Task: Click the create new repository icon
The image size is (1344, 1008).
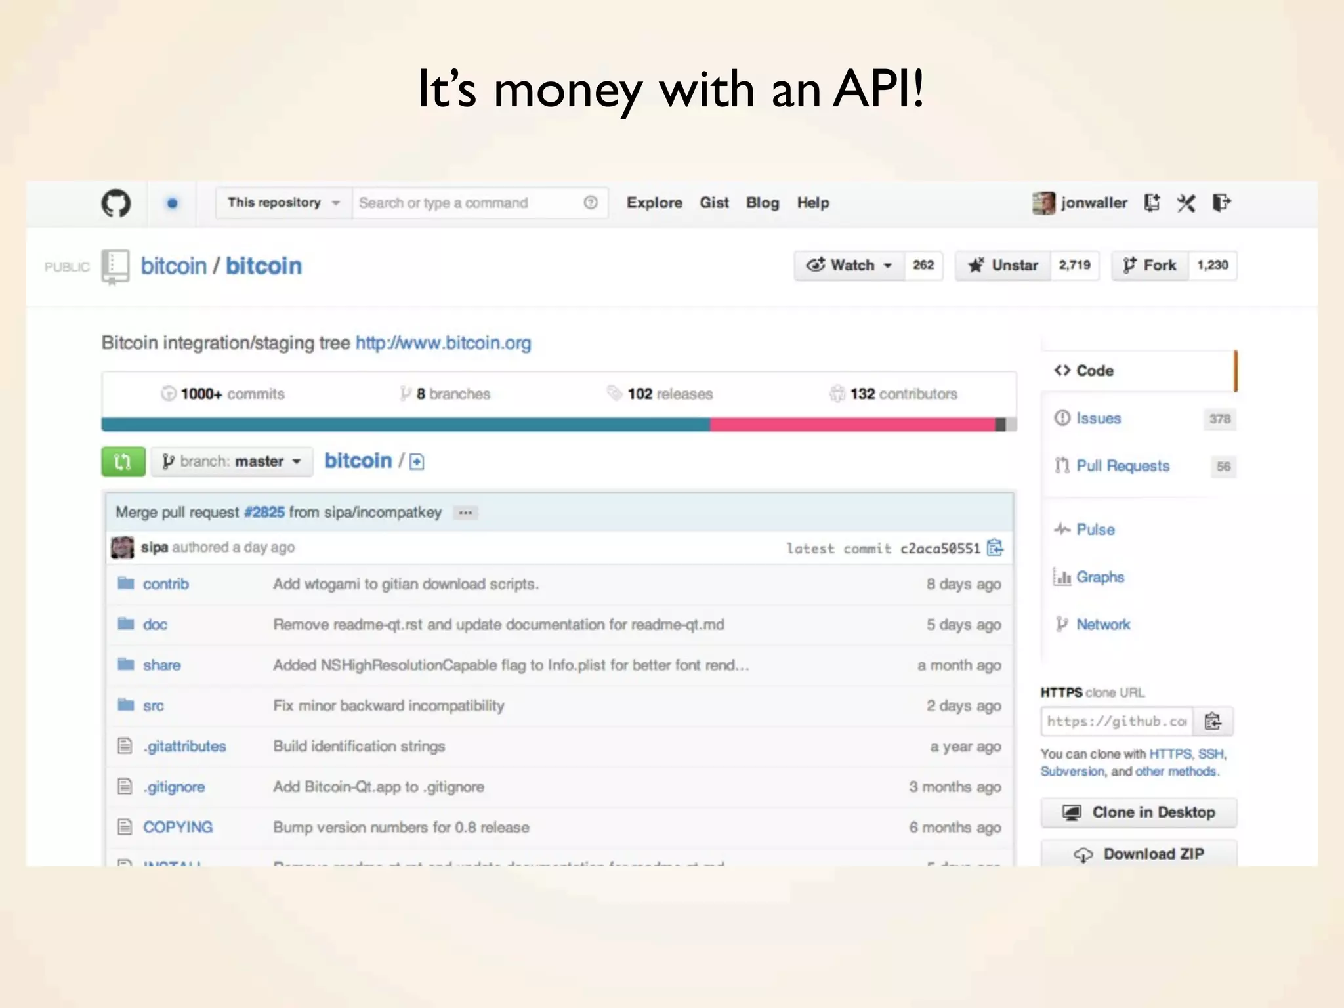Action: pyautogui.click(x=1152, y=203)
